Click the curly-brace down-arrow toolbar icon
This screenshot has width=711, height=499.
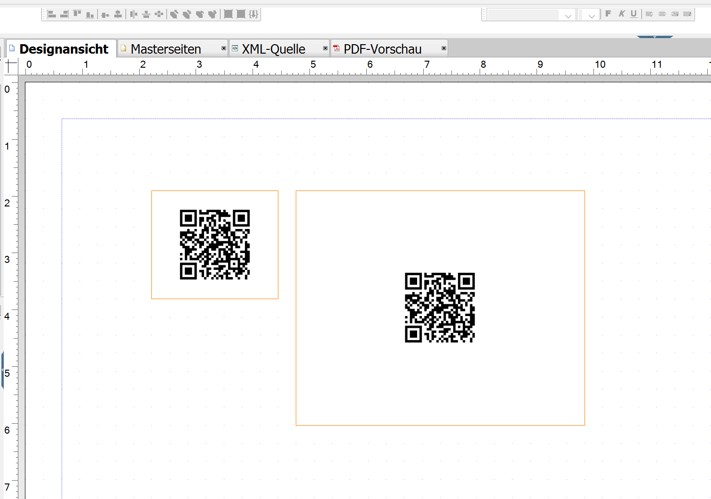pos(253,15)
